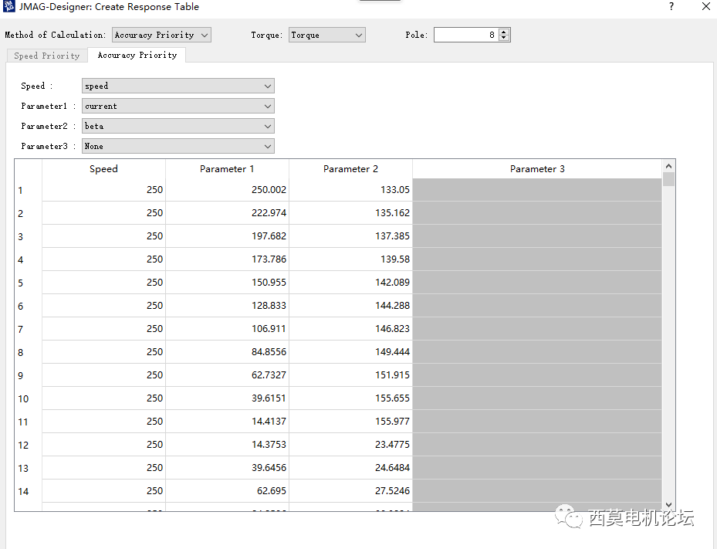Click cell value 151.915
This screenshot has height=549, width=717.
[x=350, y=375]
